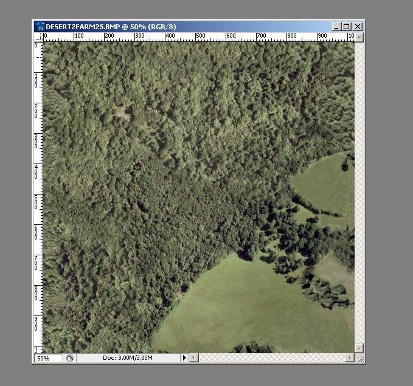413x386 pixels.
Task: Close the DESERT2FARM25.BMP document window
Action: pos(358,27)
